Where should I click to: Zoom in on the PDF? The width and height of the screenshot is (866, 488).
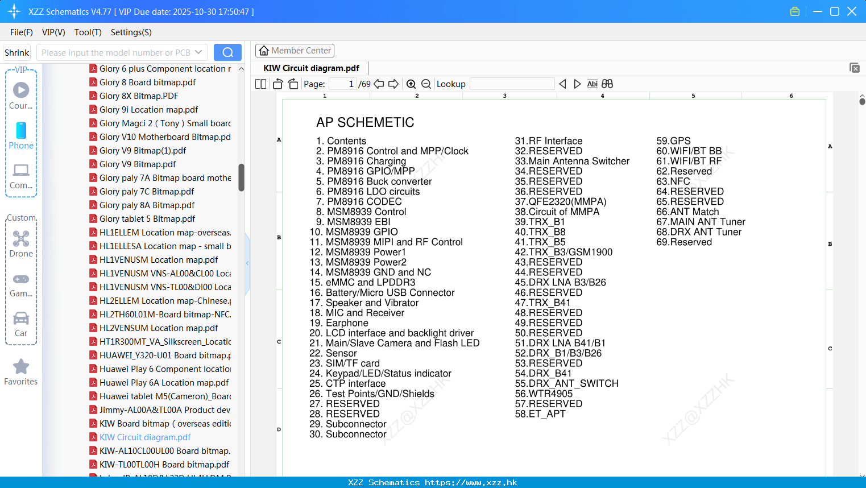click(411, 84)
